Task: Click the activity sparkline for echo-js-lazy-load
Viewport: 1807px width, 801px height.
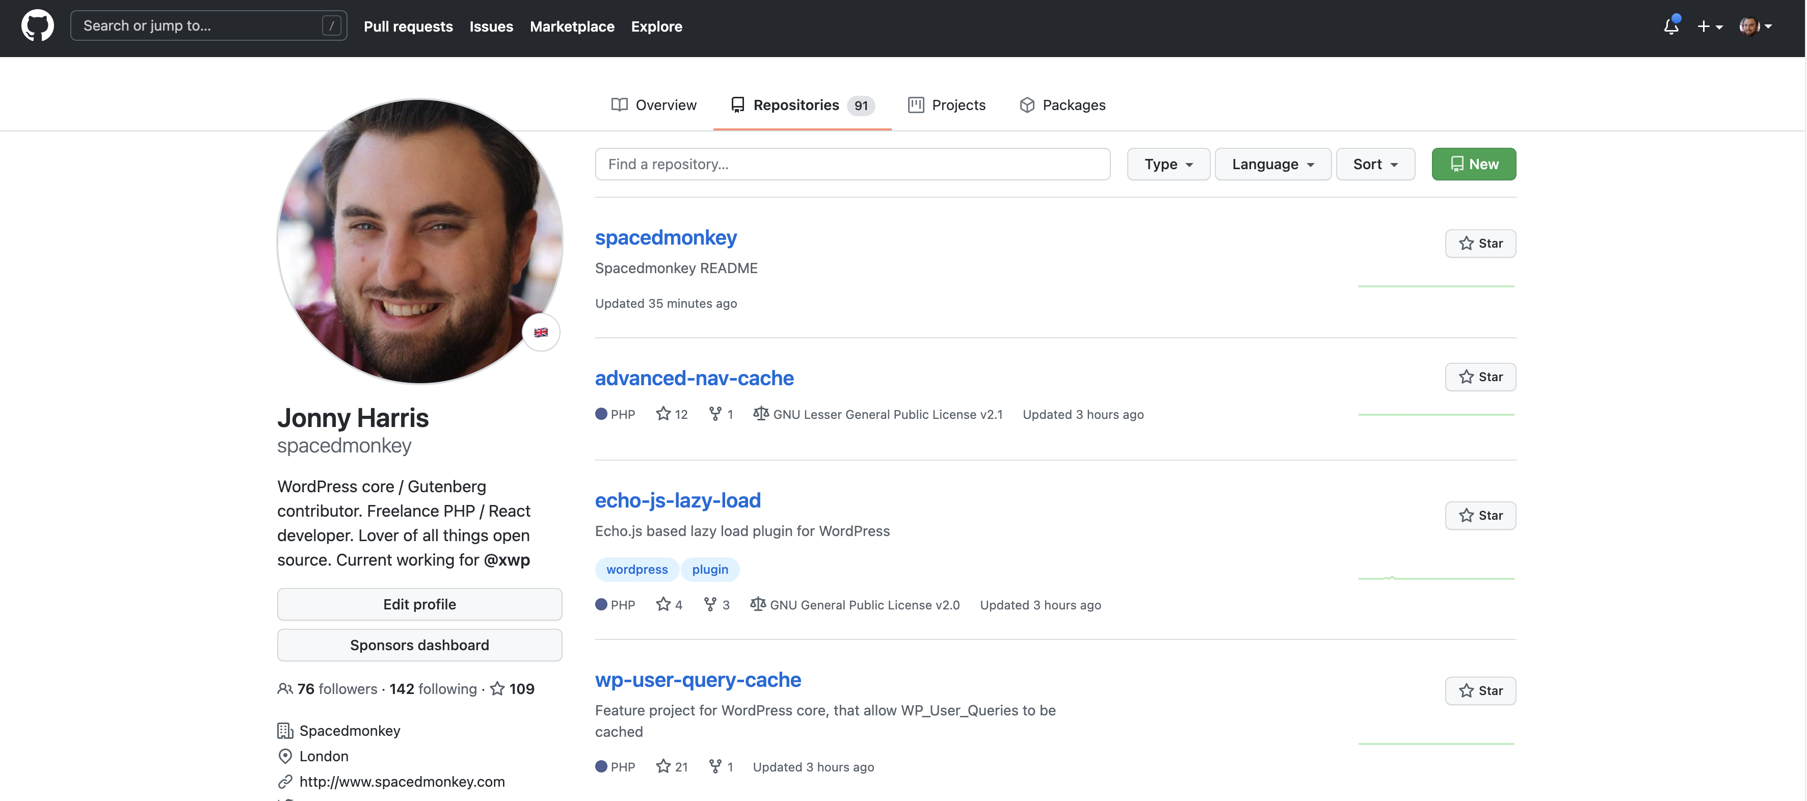Action: tap(1436, 578)
